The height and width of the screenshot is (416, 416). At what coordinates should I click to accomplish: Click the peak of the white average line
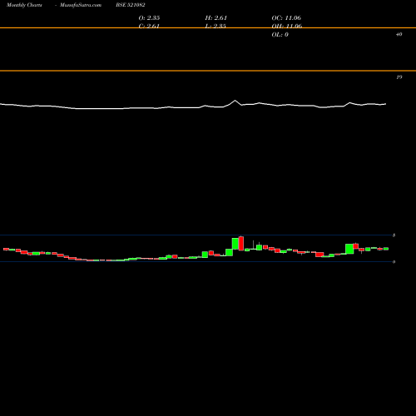click(235, 101)
